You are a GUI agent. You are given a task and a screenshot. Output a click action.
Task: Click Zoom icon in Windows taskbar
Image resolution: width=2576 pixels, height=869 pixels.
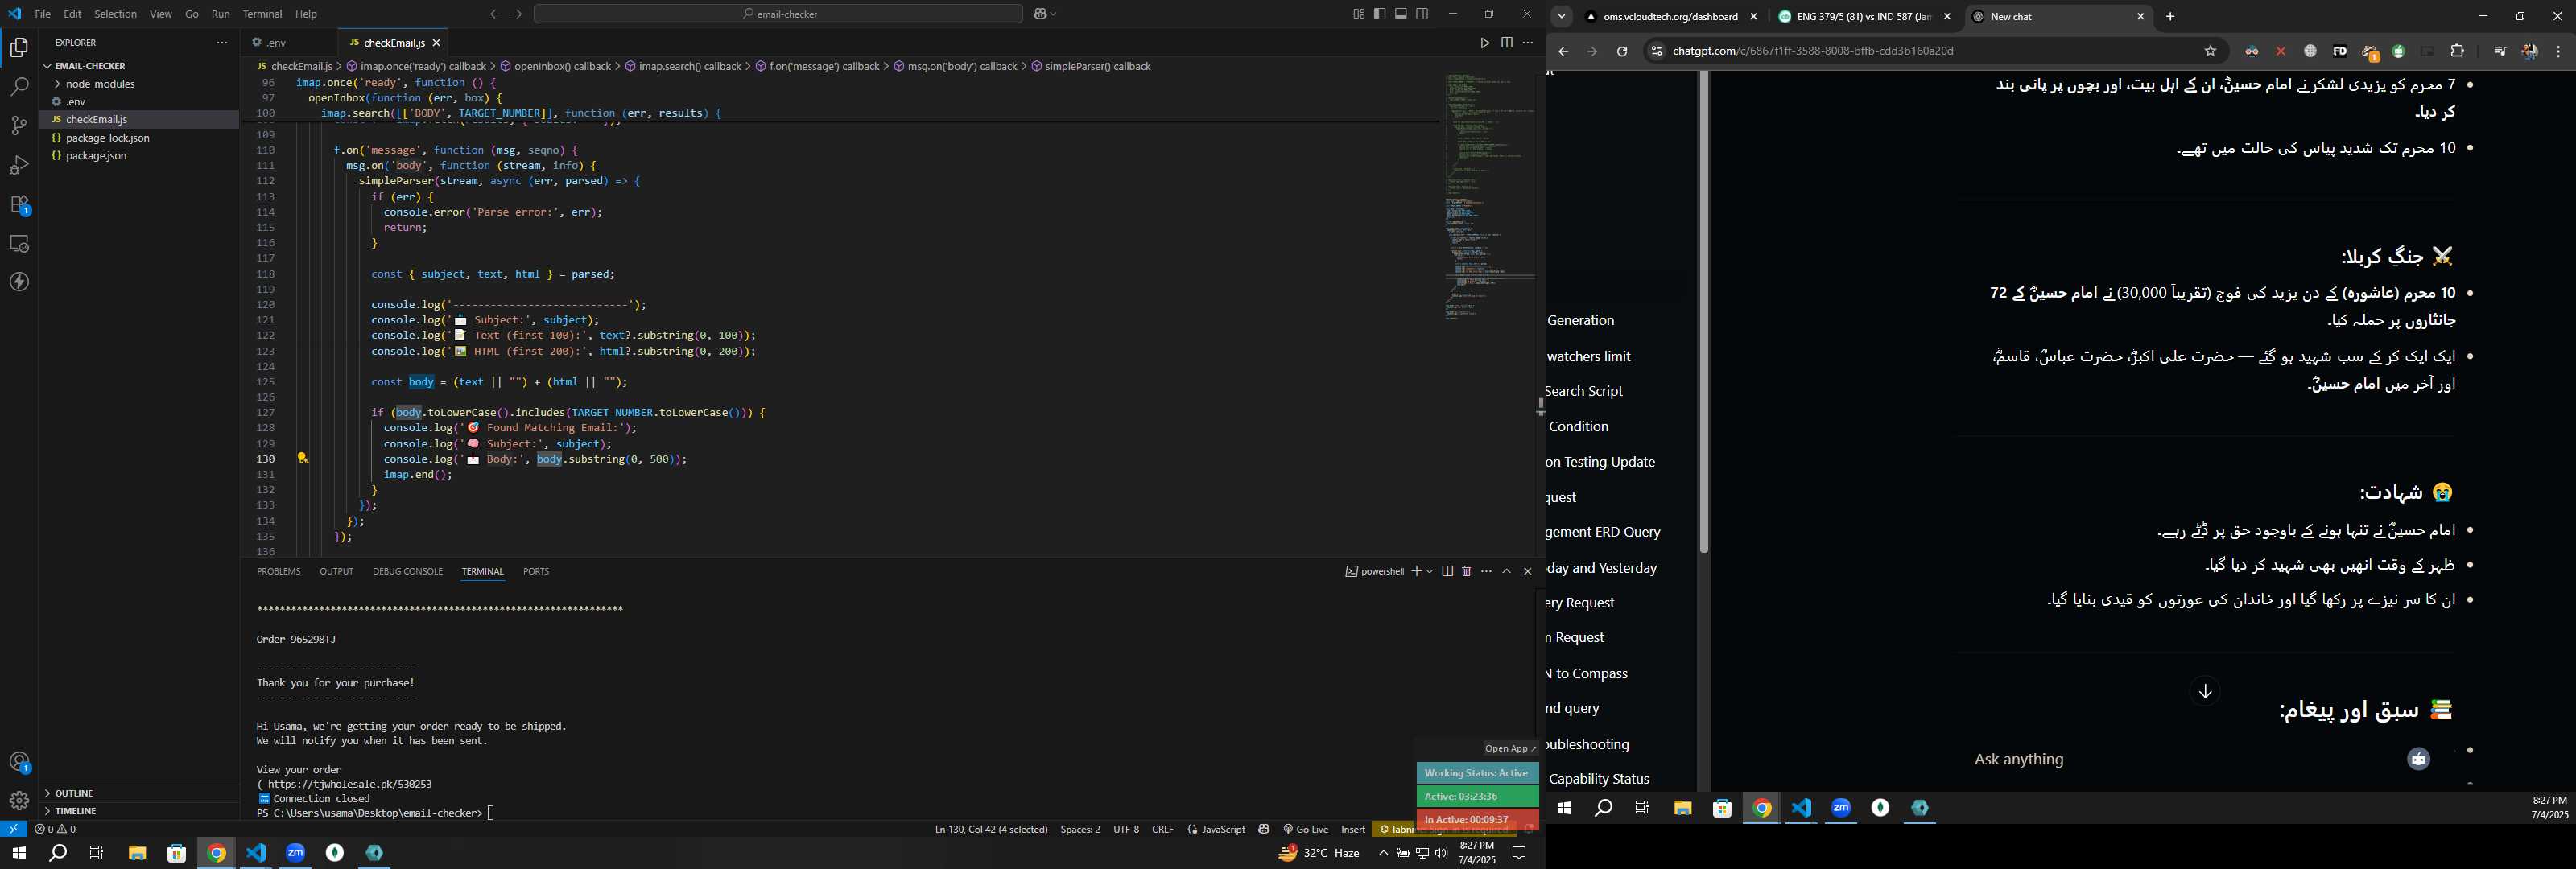[x=296, y=853]
